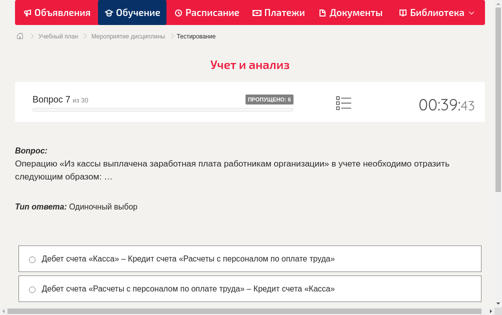The width and height of the screenshot is (502, 315).
Task: Click the graduation cap icon on Обучение
Action: tap(109, 12)
